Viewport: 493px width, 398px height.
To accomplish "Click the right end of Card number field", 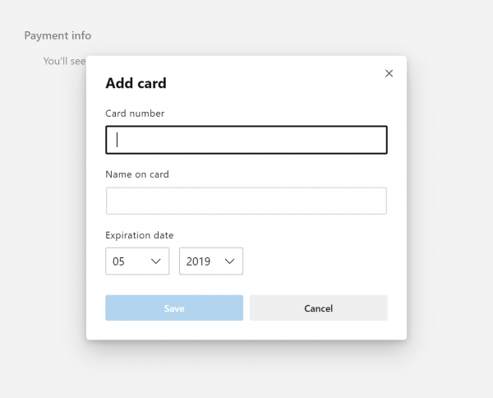I will [374, 140].
